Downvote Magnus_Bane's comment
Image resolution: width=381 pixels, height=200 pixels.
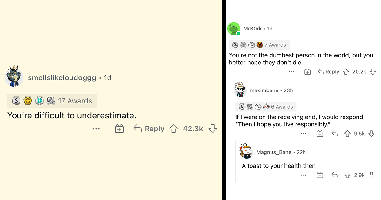(x=371, y=175)
